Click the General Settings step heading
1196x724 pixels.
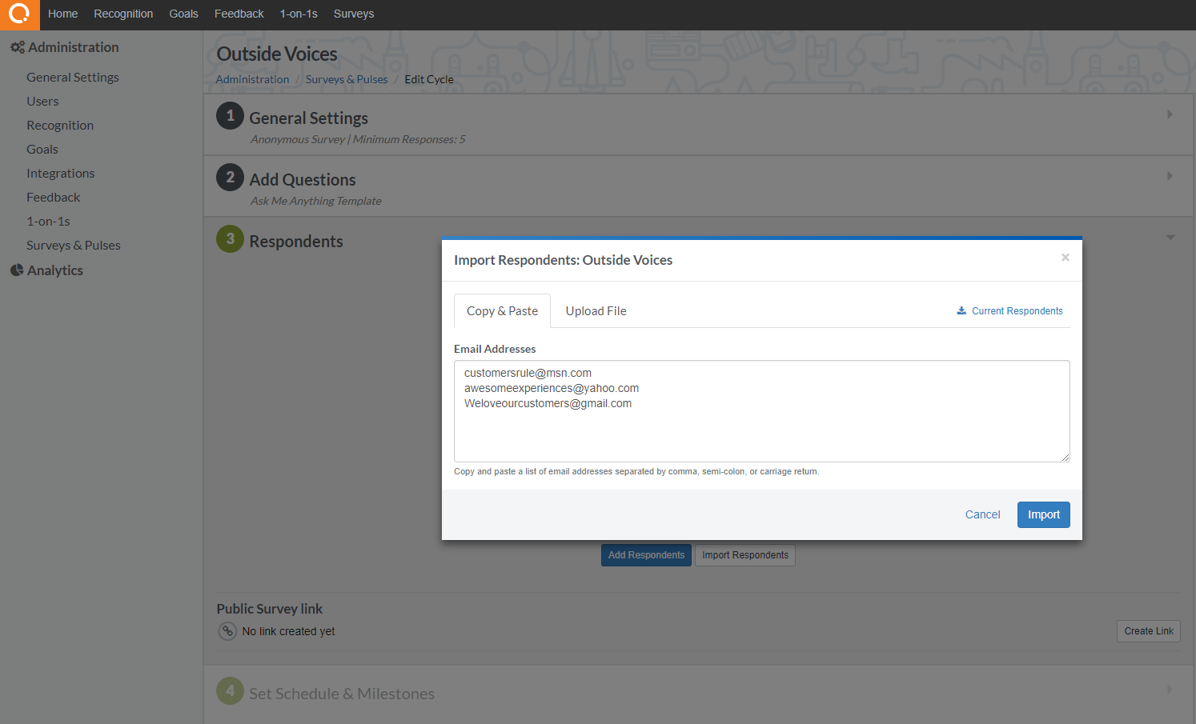pyautogui.click(x=309, y=118)
